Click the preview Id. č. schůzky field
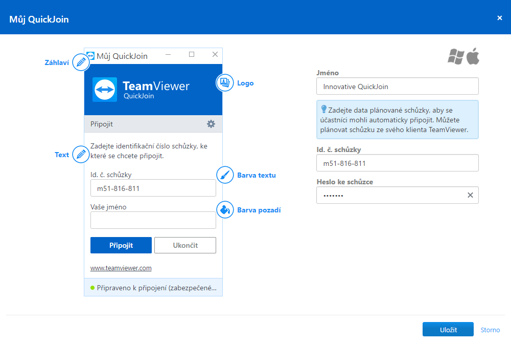 point(153,188)
